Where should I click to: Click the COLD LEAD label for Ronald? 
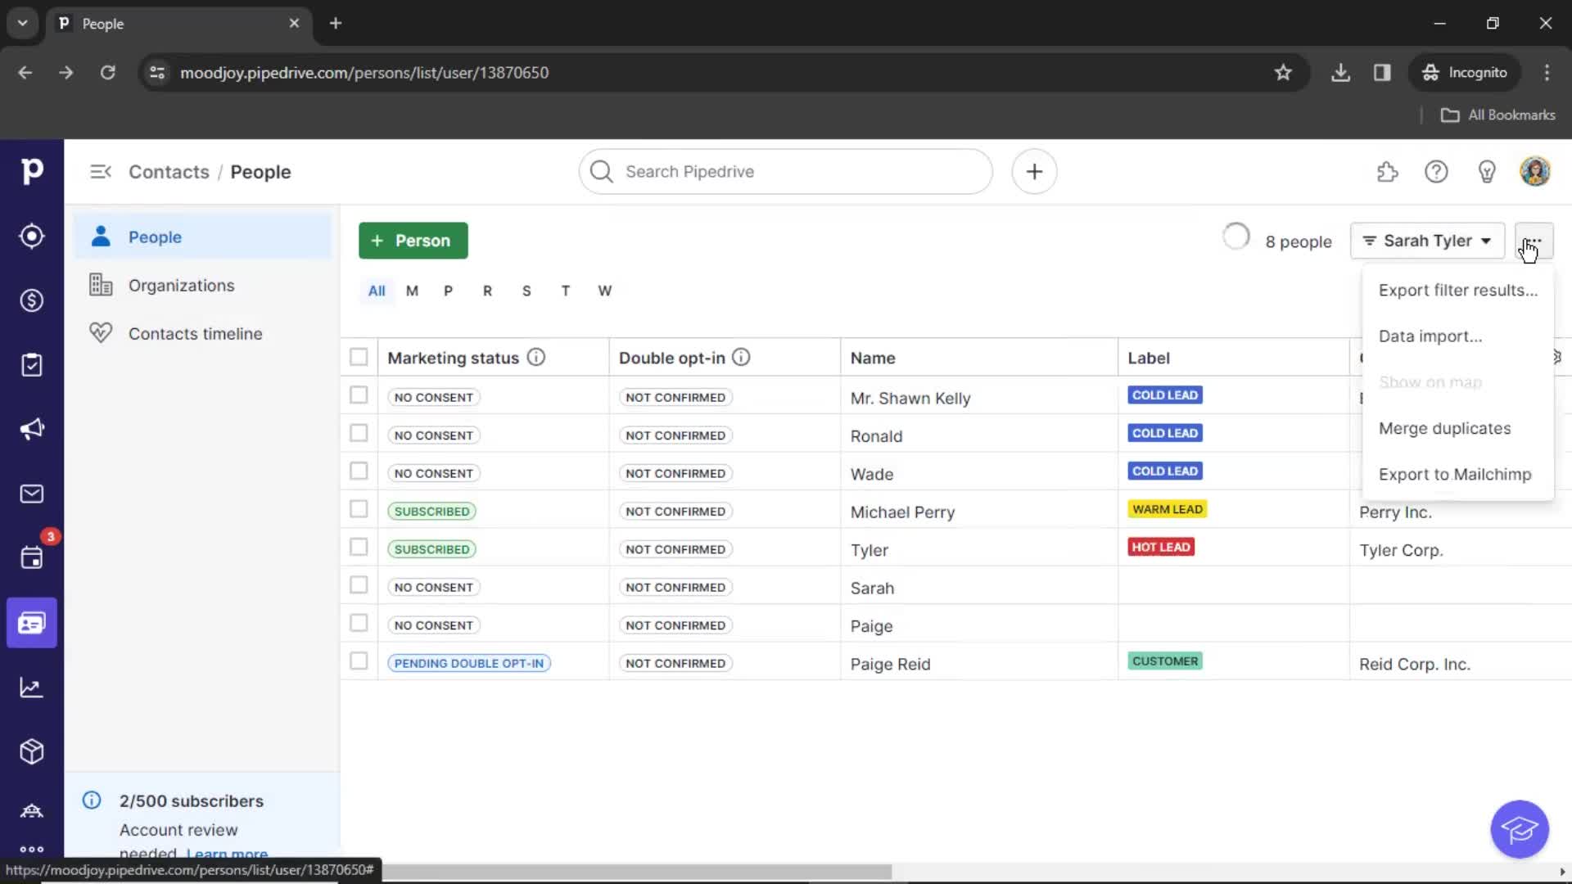tap(1164, 433)
